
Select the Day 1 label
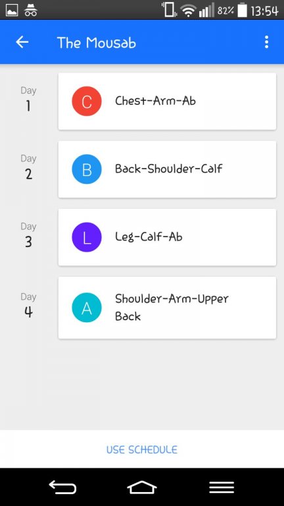[x=28, y=99]
